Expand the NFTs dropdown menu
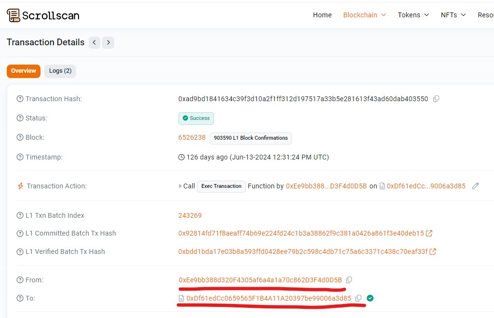 click(454, 15)
